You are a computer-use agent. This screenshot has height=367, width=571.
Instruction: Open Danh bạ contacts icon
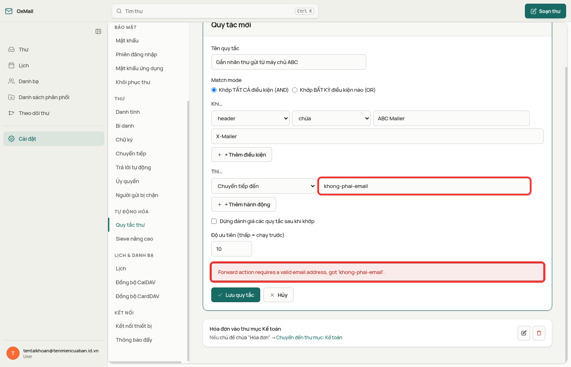[11, 81]
